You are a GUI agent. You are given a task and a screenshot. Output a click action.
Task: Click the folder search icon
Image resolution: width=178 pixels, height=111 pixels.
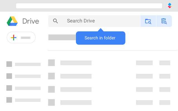(148, 21)
